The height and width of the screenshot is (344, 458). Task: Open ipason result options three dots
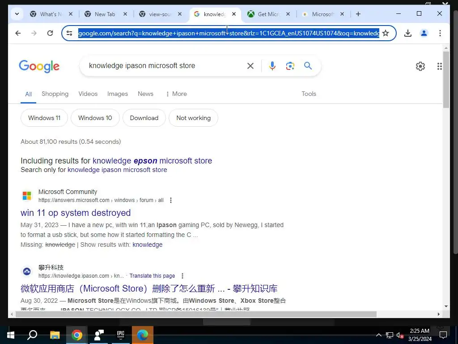point(182,276)
